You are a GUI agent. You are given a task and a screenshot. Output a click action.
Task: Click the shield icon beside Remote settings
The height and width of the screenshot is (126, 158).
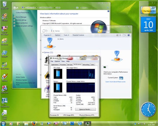[x=14, y=20]
